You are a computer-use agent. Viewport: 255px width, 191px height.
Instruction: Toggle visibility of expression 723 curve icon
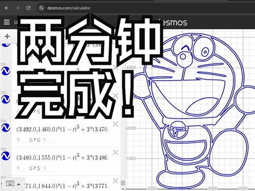(6, 99)
